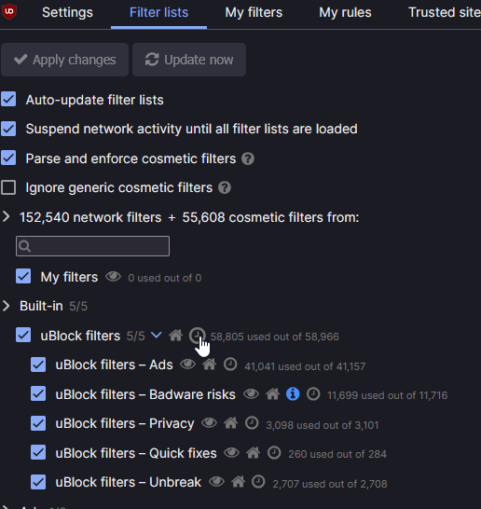Open home page of Quick fixes list
This screenshot has width=481, height=509.
pos(254,452)
